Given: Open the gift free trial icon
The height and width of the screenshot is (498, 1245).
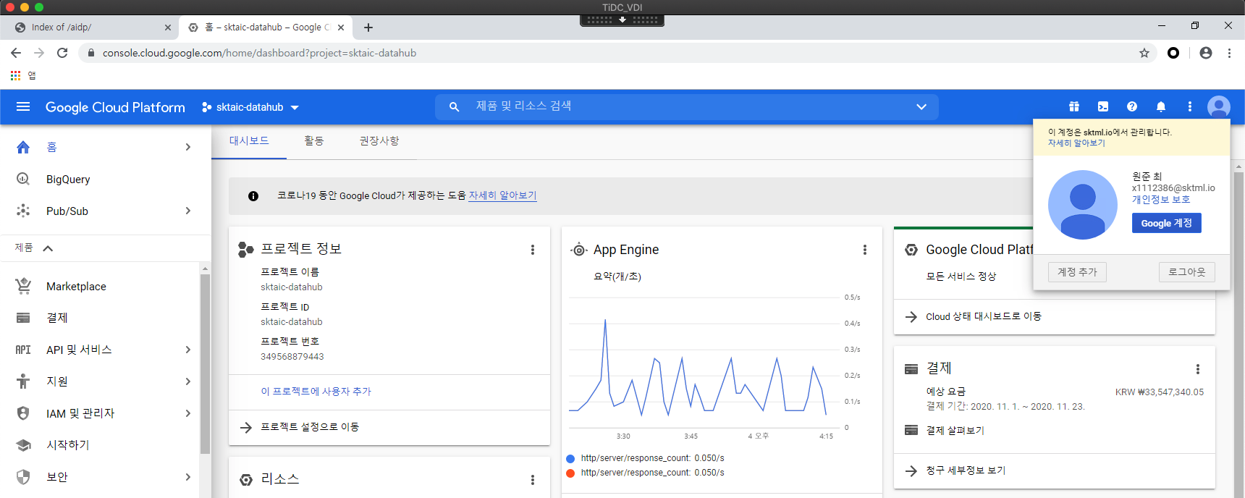Looking at the screenshot, I should (x=1073, y=107).
